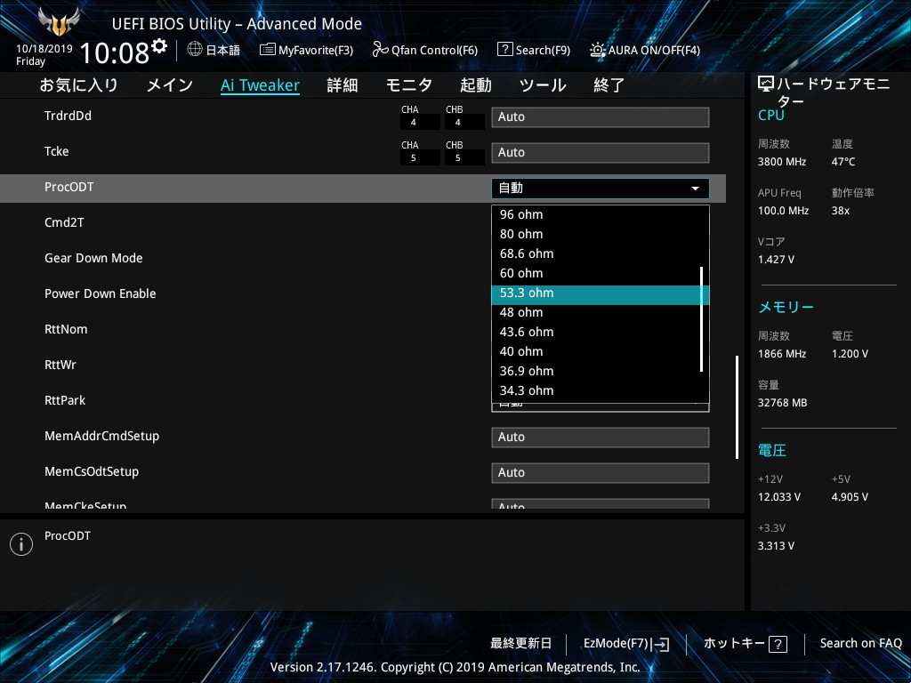
Task: Choose 96 ohm from ProcODT list
Action: [596, 214]
